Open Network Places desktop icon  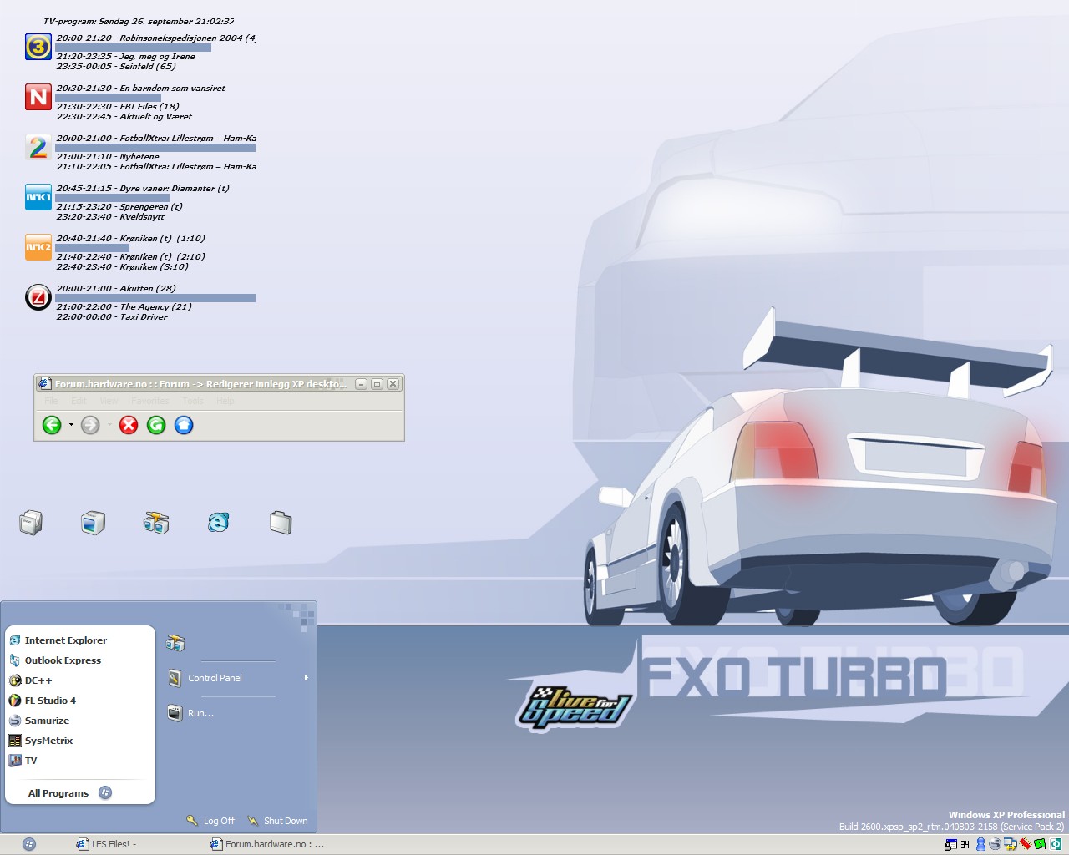tap(155, 523)
